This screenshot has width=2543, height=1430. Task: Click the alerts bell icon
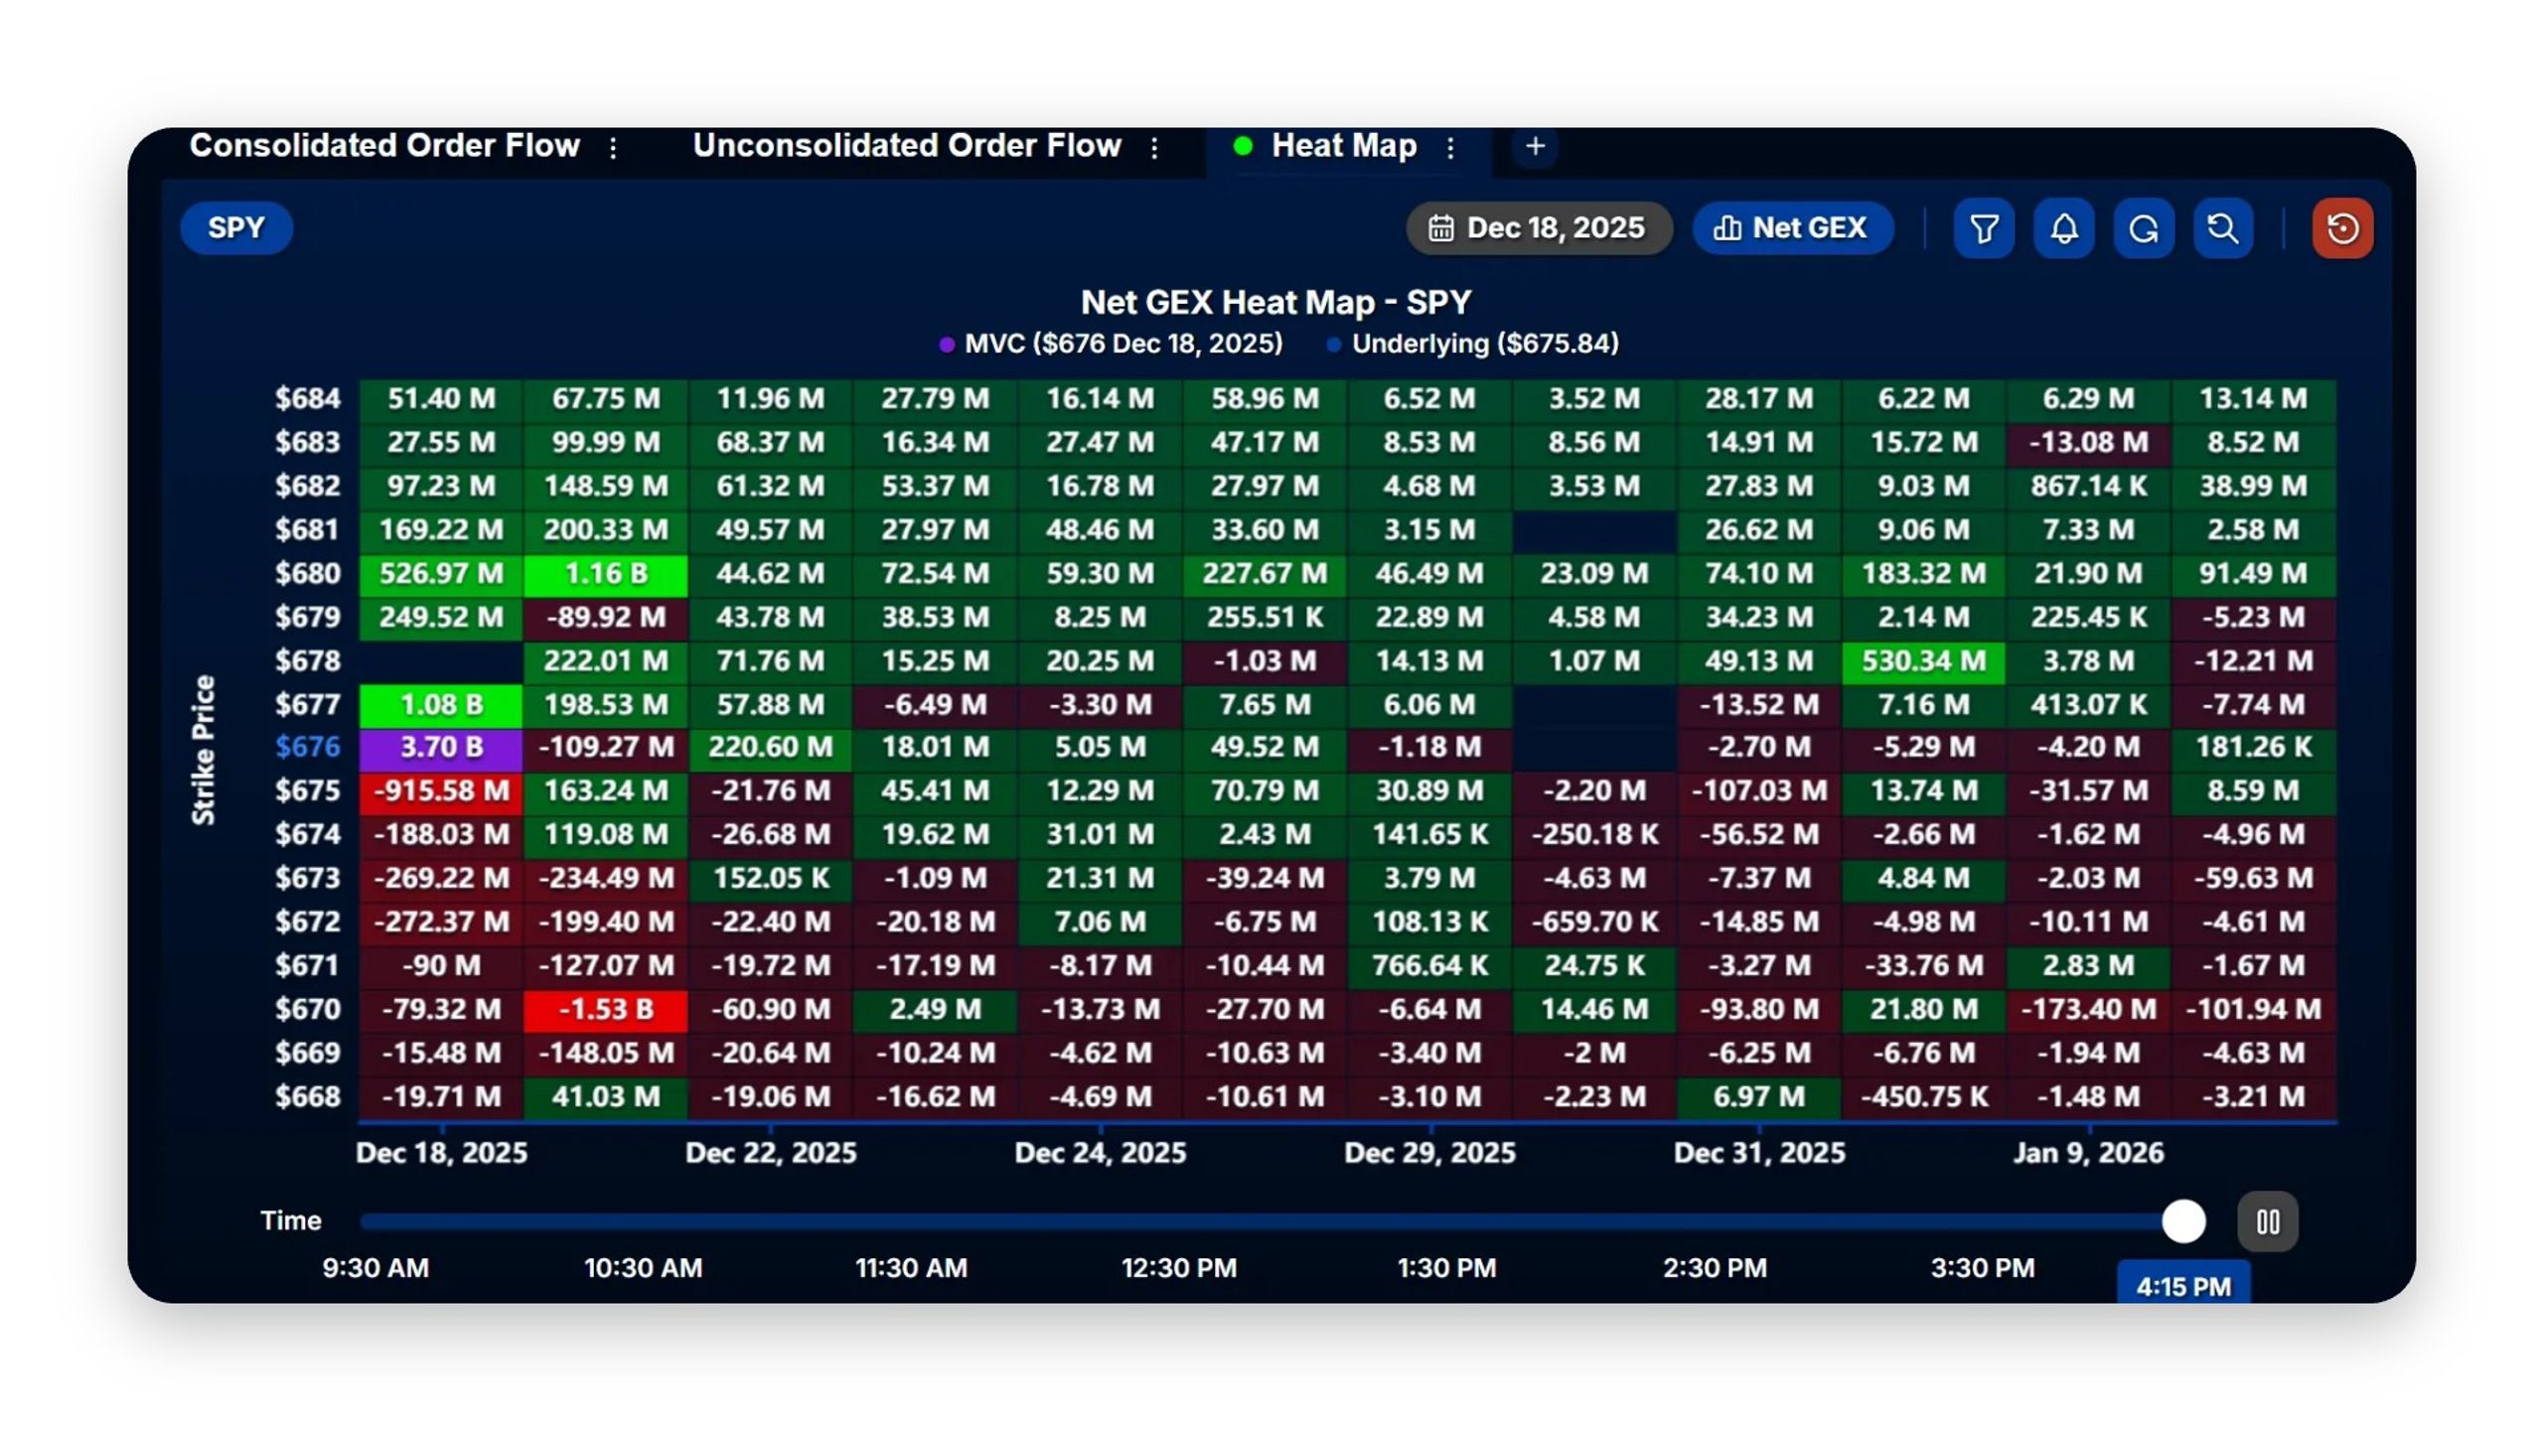[x=2064, y=228]
